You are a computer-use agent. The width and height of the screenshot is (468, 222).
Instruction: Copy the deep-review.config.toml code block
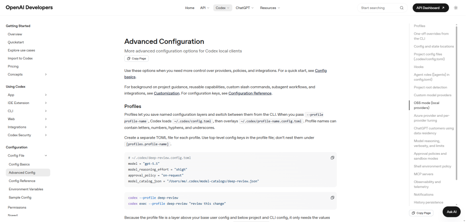(332, 158)
